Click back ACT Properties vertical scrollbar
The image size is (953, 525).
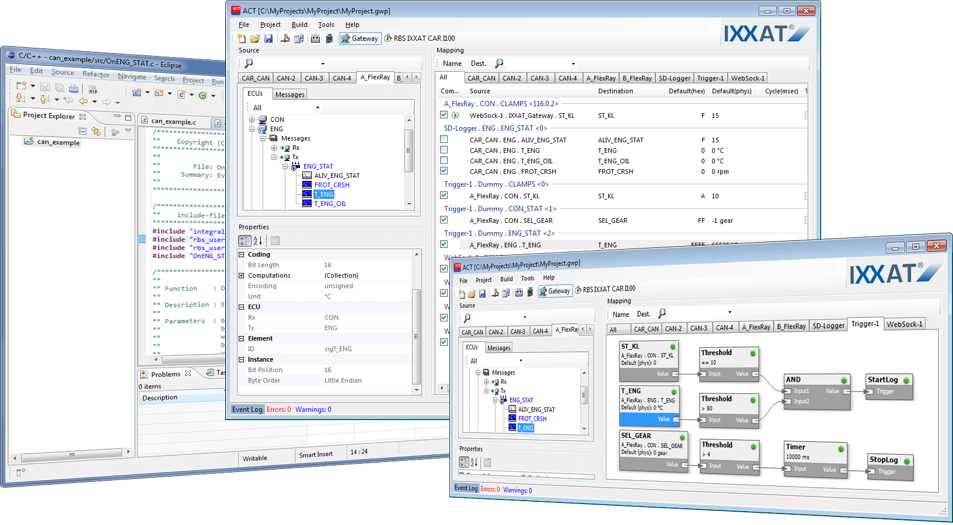(416, 336)
